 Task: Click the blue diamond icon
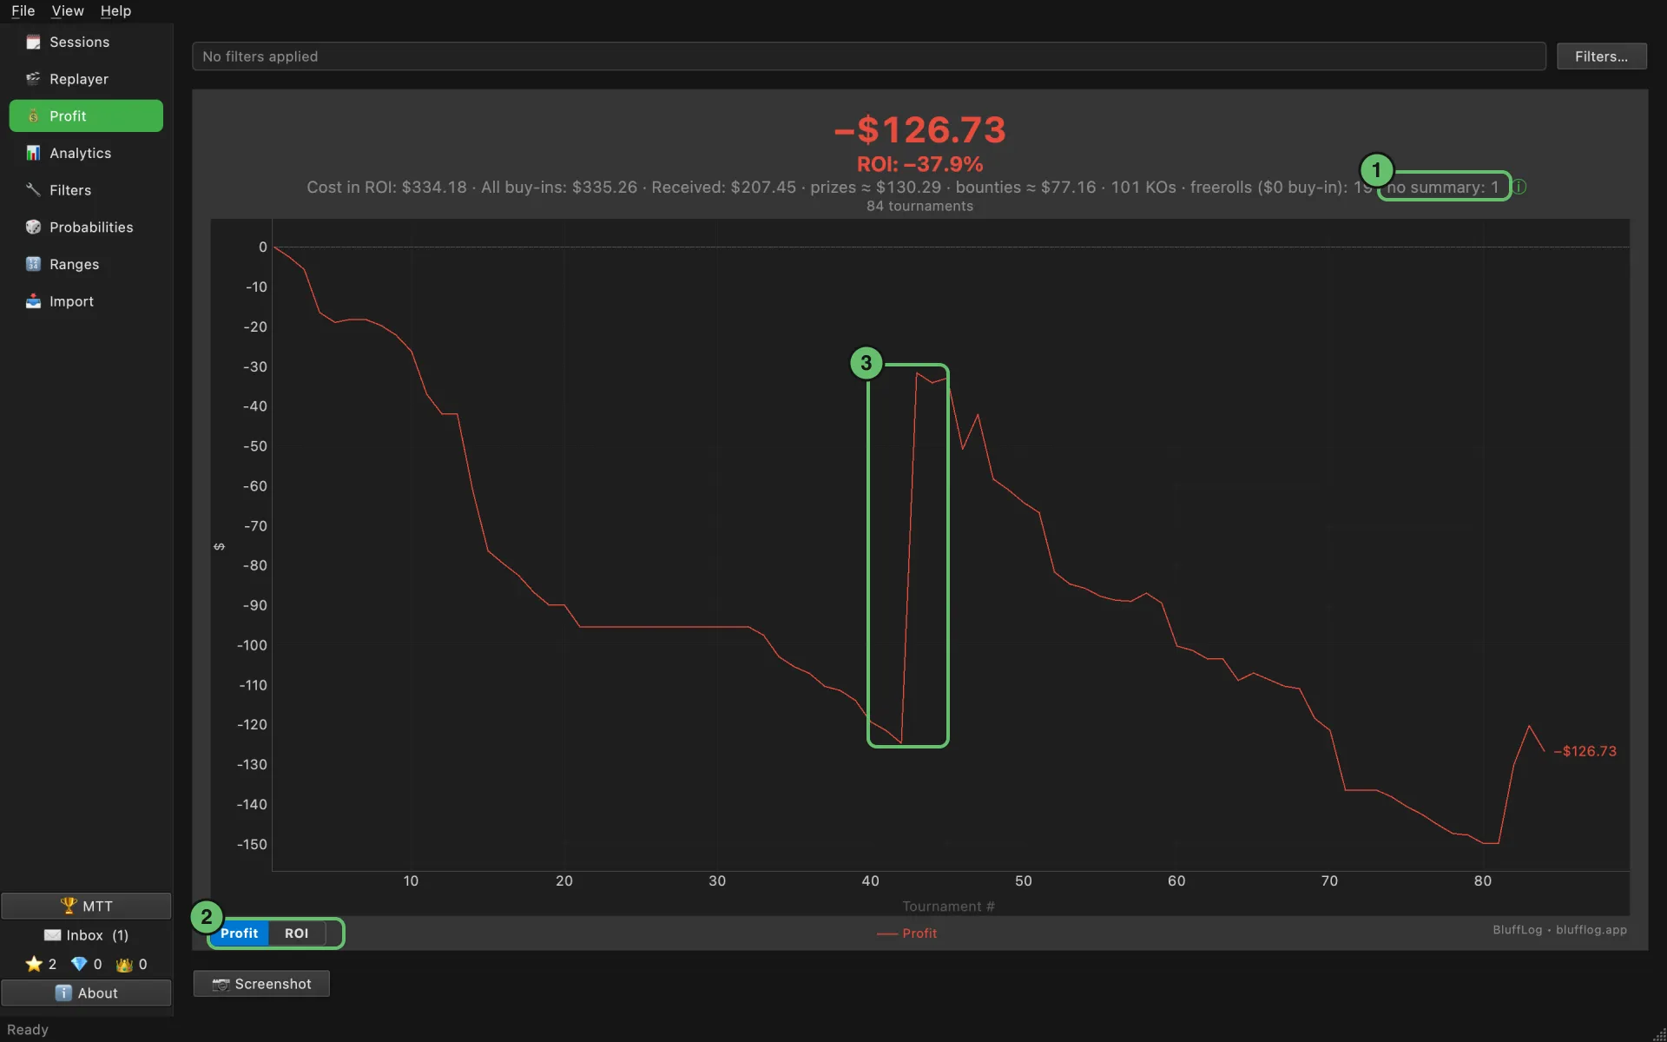[79, 964]
